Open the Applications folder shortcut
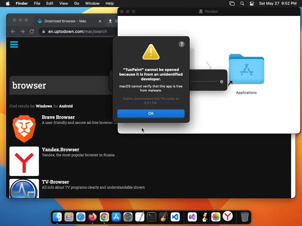 tap(246, 69)
